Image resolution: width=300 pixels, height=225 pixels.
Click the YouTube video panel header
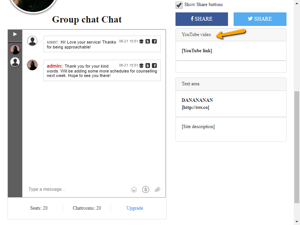click(x=231, y=35)
